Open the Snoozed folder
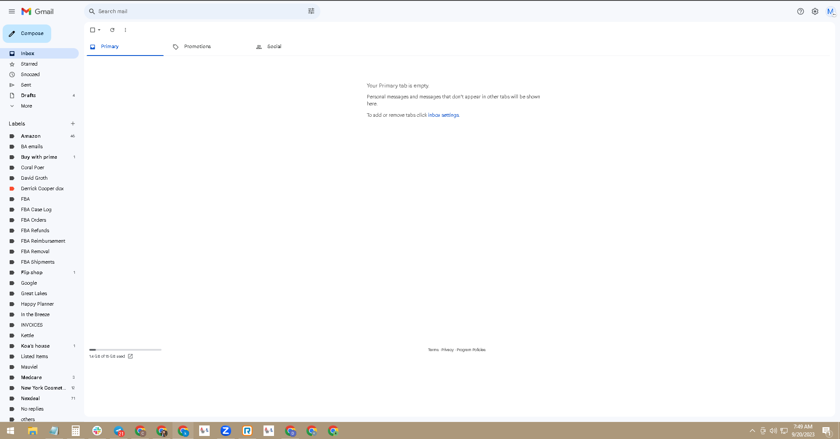 [39, 74]
